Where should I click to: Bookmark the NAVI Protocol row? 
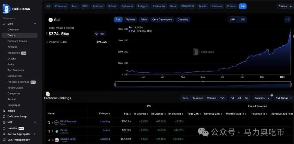[49, 123]
